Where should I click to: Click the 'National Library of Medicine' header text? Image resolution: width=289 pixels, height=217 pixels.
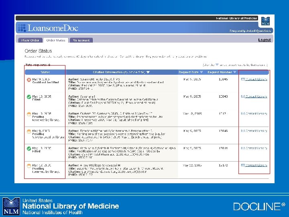236,18
